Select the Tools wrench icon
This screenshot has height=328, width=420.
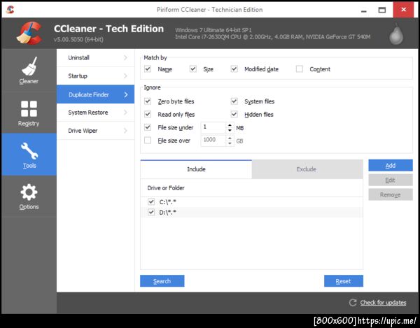coord(29,151)
